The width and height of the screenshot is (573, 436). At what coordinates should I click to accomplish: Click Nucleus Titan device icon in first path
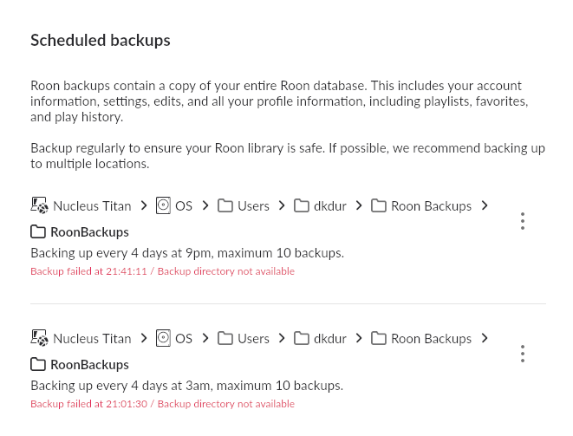pyautogui.click(x=39, y=205)
